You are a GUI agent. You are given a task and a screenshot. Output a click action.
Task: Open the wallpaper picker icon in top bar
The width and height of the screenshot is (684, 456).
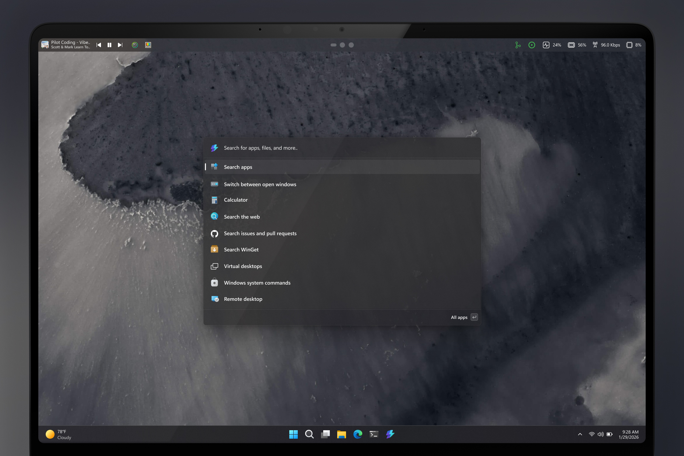pyautogui.click(x=148, y=45)
